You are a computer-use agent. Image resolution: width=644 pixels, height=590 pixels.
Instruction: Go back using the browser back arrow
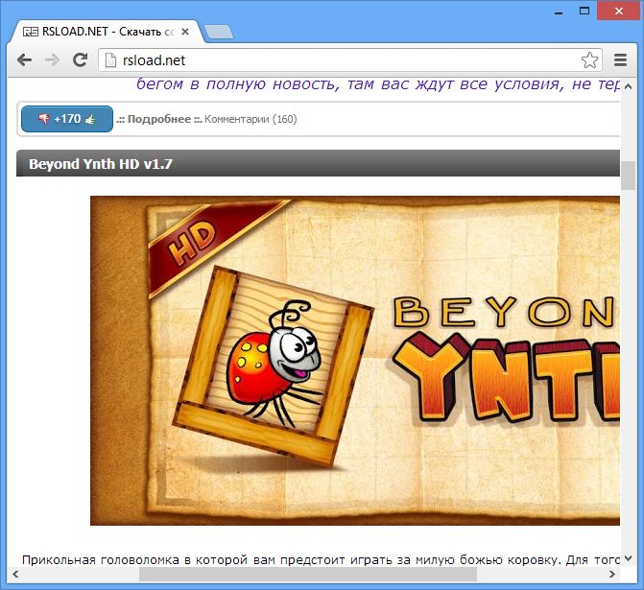[x=25, y=60]
